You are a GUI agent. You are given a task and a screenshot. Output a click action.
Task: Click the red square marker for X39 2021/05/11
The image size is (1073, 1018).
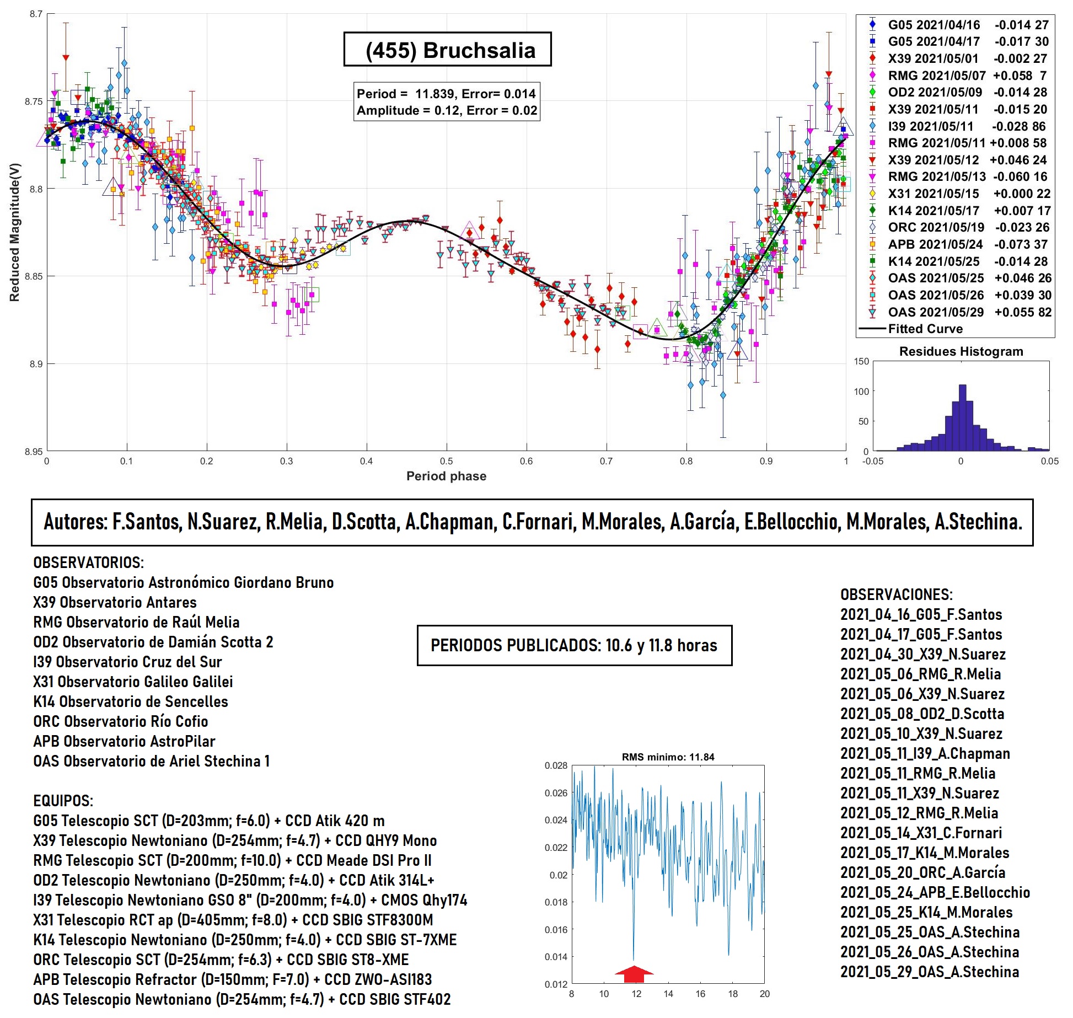[x=872, y=109]
